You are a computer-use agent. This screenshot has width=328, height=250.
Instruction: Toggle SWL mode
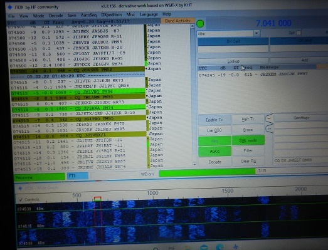pyautogui.click(x=248, y=140)
